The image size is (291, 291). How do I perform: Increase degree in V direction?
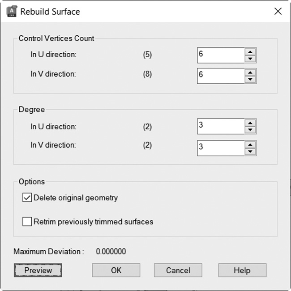250,145
